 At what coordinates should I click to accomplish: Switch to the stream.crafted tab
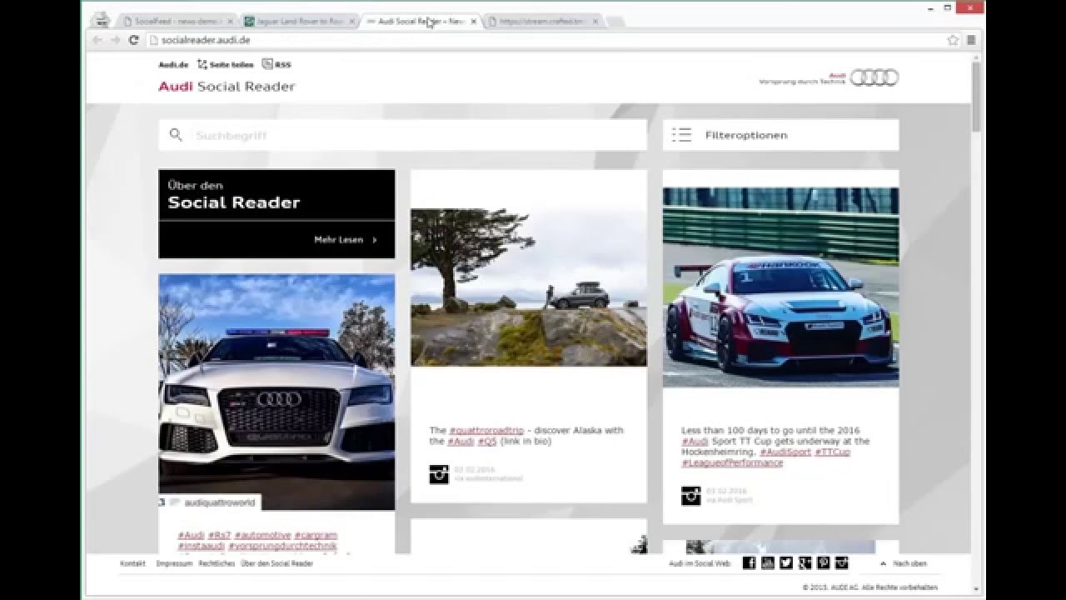point(543,22)
